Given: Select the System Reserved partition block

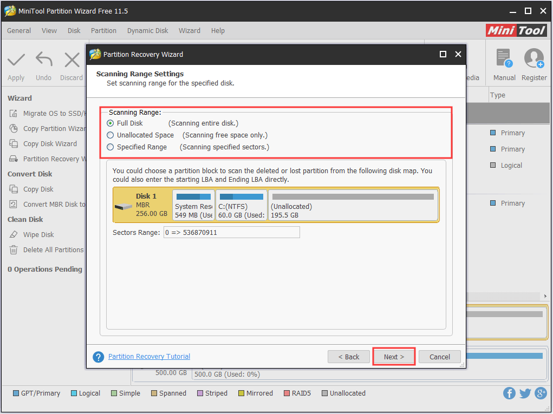Looking at the screenshot, I should click(x=193, y=206).
